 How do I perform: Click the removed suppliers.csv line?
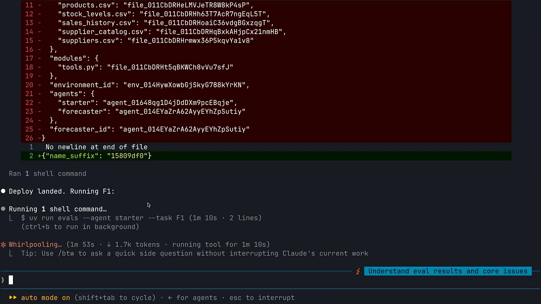(266, 41)
